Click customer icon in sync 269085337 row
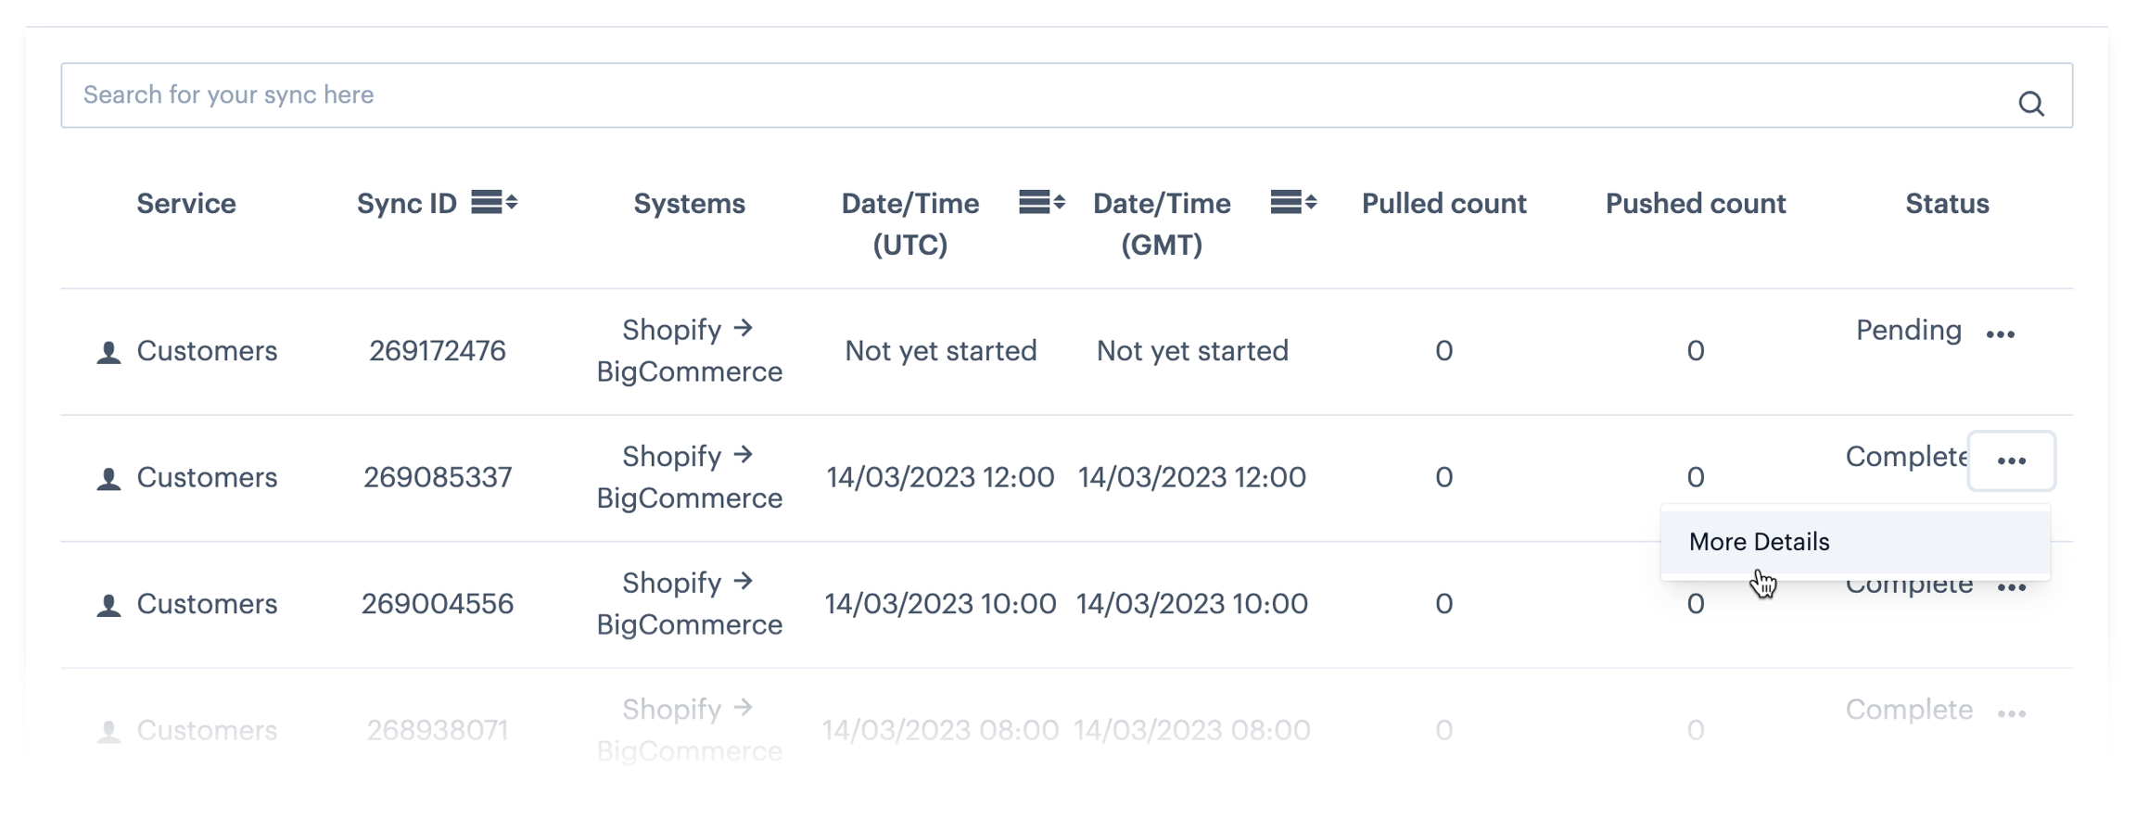 tap(108, 479)
